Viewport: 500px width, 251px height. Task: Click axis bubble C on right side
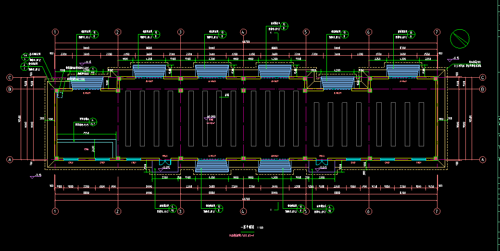(483, 77)
